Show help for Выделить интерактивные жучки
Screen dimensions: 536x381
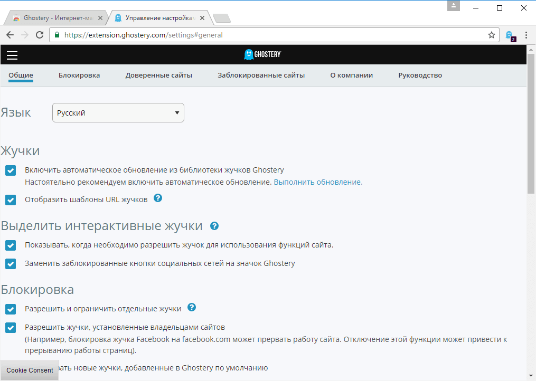point(214,226)
